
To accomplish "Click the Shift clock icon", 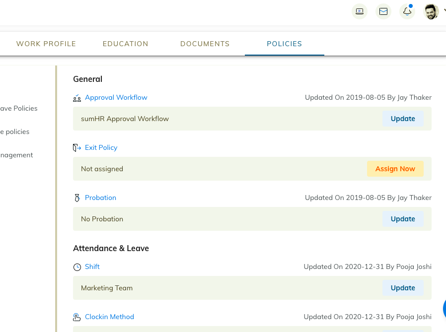I will click(77, 267).
